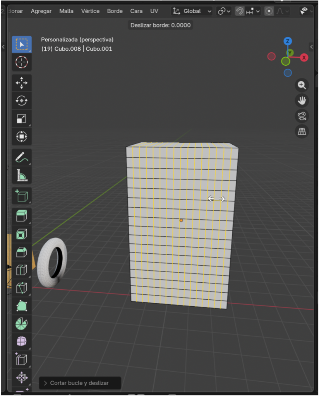Screen dimensions: 319x396
Task: Activate the Spin tool
Action: pyautogui.click(x=22, y=324)
